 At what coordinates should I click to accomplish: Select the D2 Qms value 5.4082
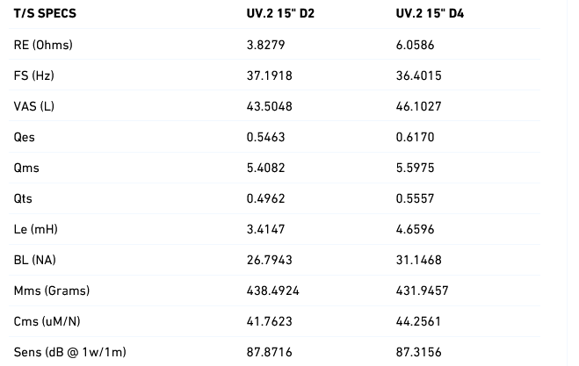coord(265,168)
